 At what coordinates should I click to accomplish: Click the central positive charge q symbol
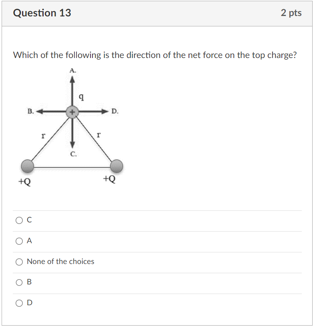click(81, 96)
